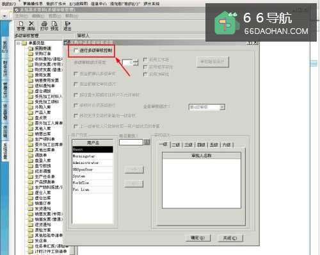
Task: Click the 确定 (OK) button
Action: (x=198, y=238)
